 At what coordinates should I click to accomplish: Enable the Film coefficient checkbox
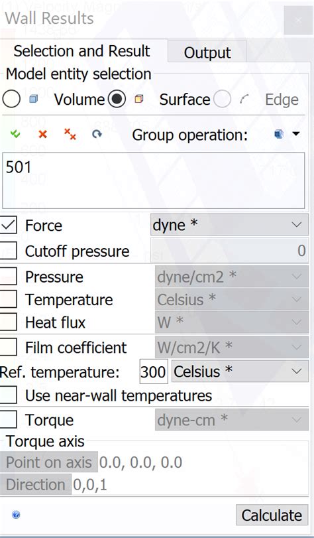click(8, 348)
